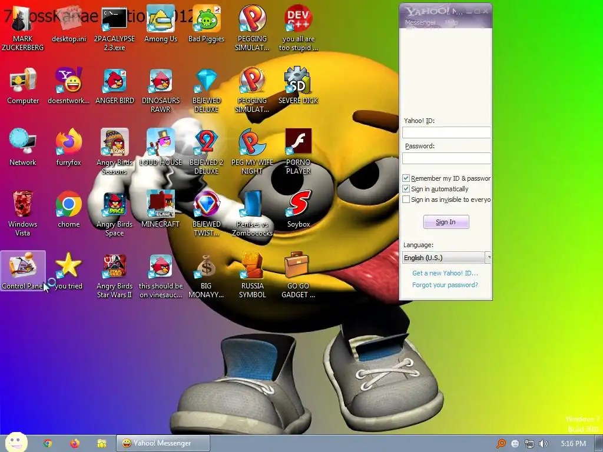The width and height of the screenshot is (603, 452).
Task: Click the Sign In button
Action: [446, 222]
